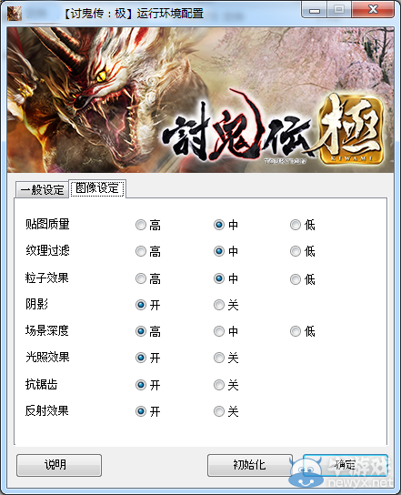Screen dimensions: 401x495
Task: Minimize the configuration window
Action: click(315, 10)
